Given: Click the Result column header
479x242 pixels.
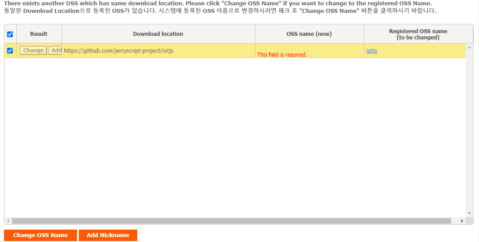Looking at the screenshot, I should click(x=39, y=34).
